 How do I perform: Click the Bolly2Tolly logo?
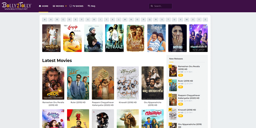16,6
